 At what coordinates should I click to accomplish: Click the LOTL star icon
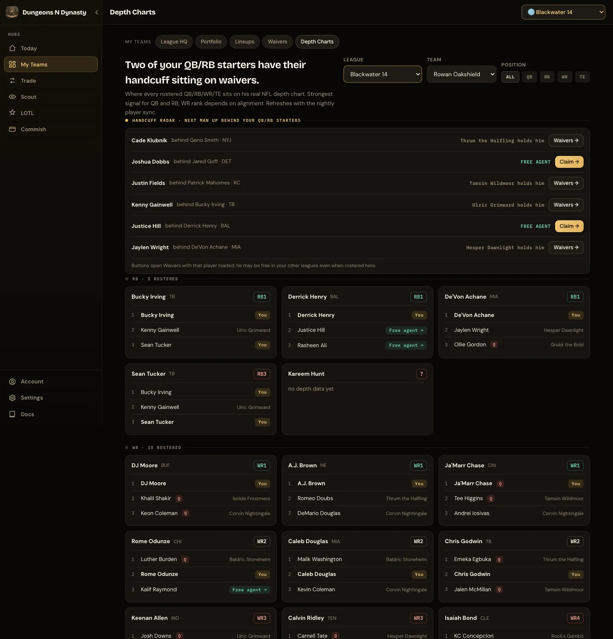tap(12, 113)
